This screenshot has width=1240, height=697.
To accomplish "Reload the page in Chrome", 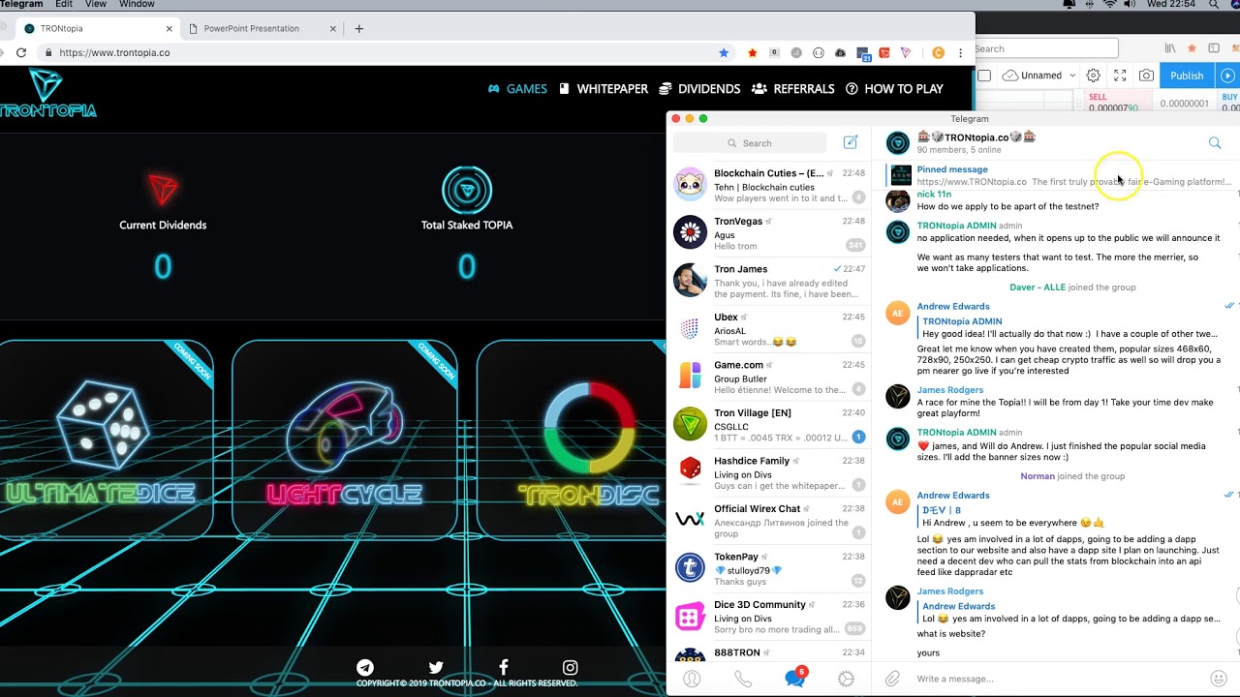I will click(x=21, y=52).
